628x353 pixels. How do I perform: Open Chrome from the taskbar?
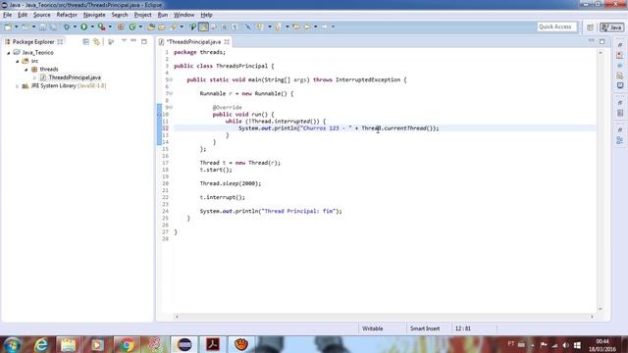pos(127,344)
